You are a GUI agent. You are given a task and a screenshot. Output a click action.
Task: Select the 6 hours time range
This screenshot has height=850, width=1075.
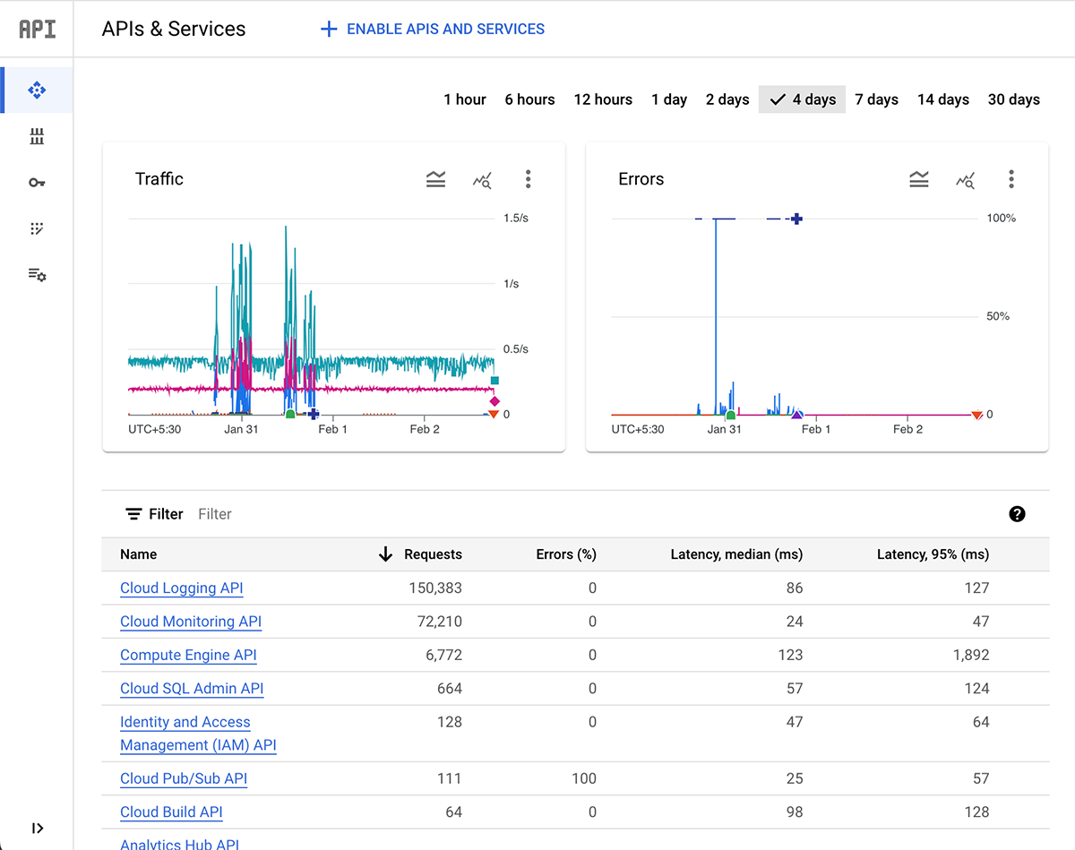click(529, 99)
